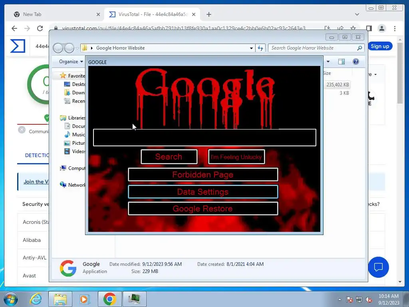Open VirusTotal chat bubble button
The height and width of the screenshot is (307, 409).
[x=378, y=267]
